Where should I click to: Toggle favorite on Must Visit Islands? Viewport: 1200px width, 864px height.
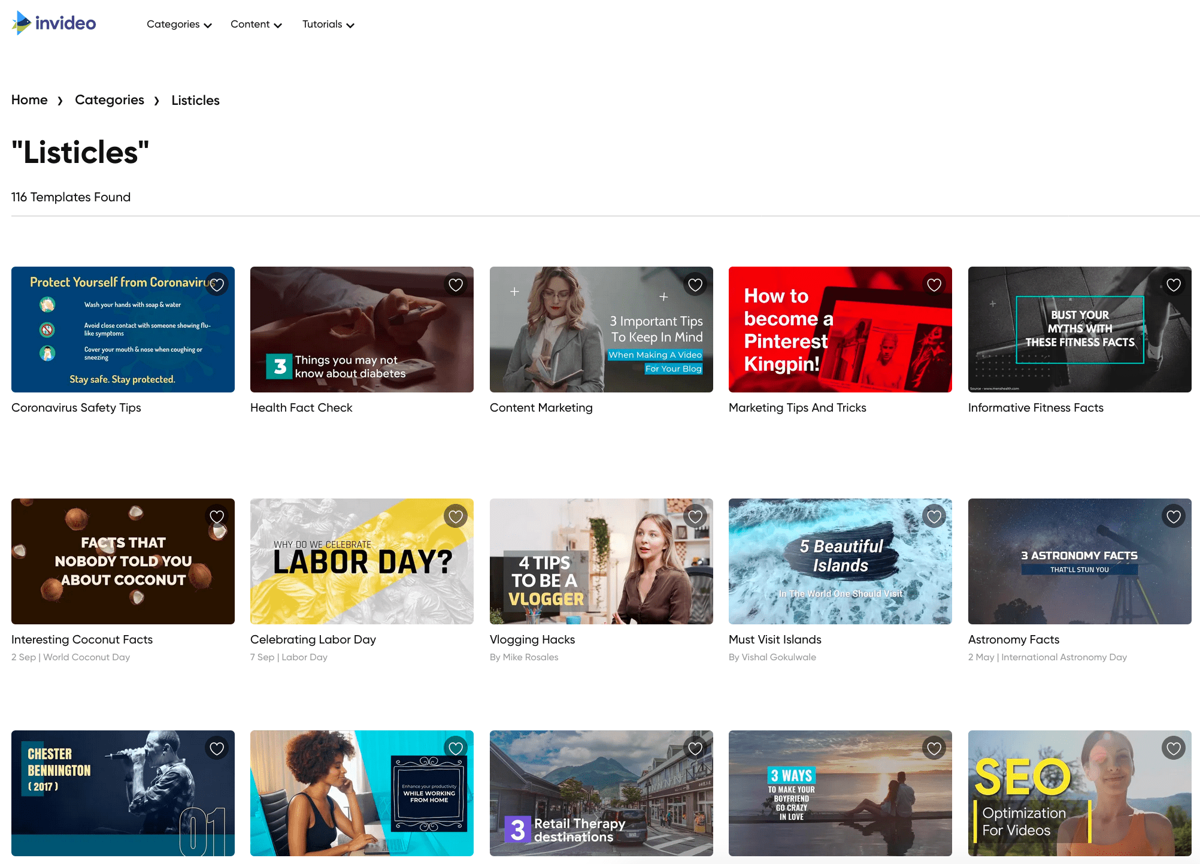934,516
